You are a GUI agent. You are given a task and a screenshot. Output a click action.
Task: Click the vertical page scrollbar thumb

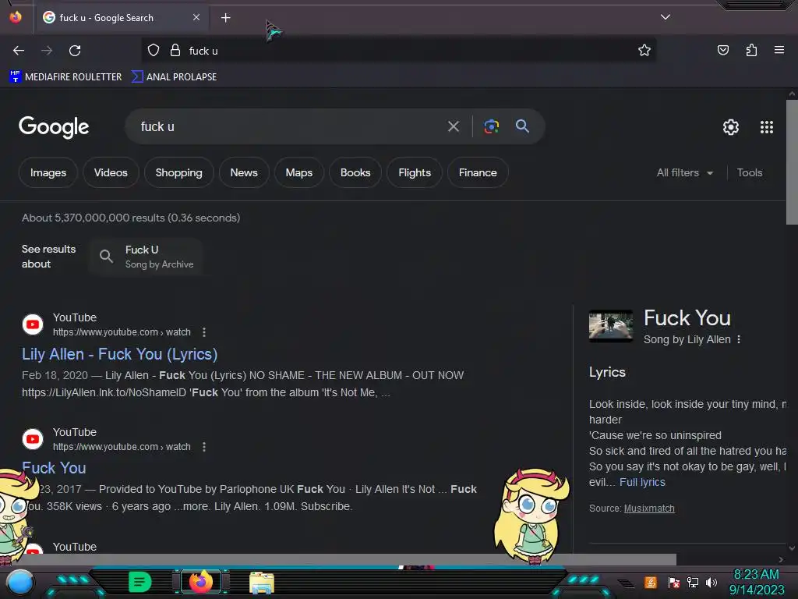[792, 162]
